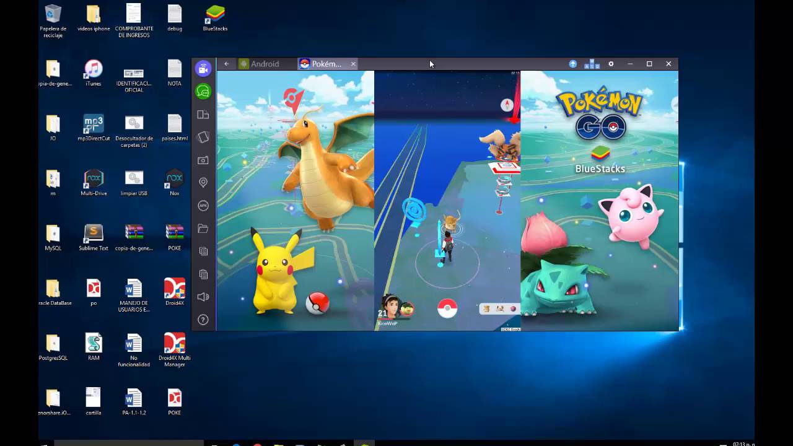Click the layout switch sidebar icon

coord(203,115)
